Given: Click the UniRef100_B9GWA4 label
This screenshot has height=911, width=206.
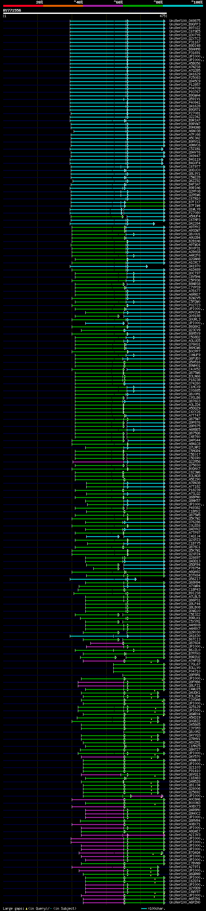Looking at the screenshot, I should click(185, 95).
